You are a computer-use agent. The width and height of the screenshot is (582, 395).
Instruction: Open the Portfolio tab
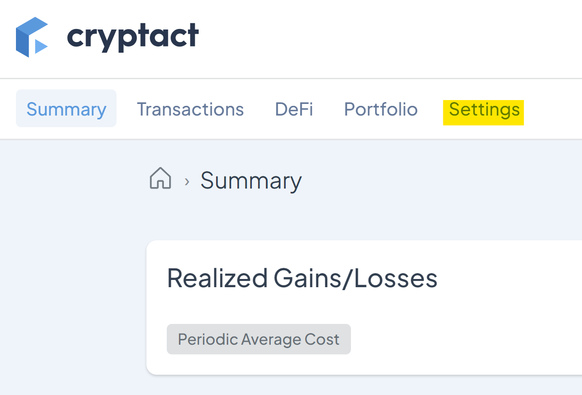pyautogui.click(x=381, y=109)
